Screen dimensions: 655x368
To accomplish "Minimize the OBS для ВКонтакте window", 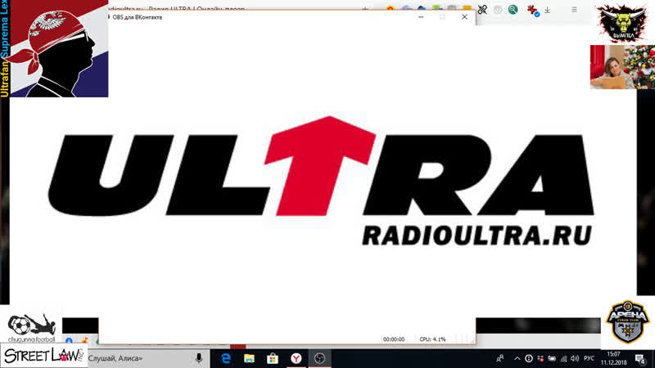I will tap(421, 16).
